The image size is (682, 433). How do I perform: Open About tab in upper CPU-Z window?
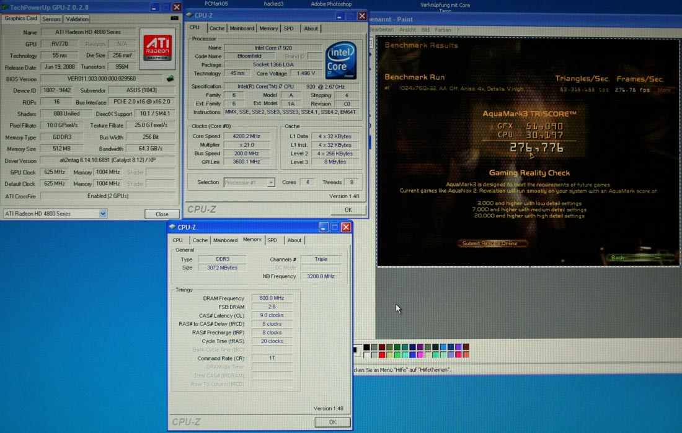pos(311,28)
